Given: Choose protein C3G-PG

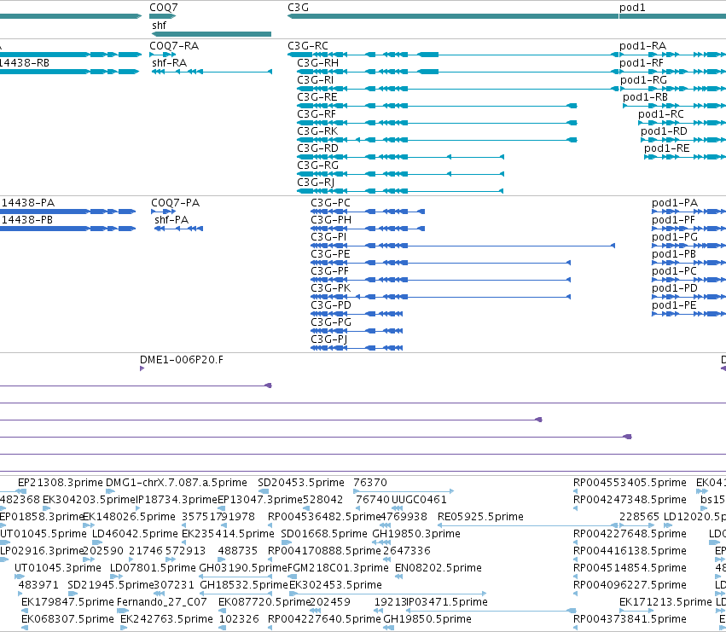Looking at the screenshot, I should point(357,331).
